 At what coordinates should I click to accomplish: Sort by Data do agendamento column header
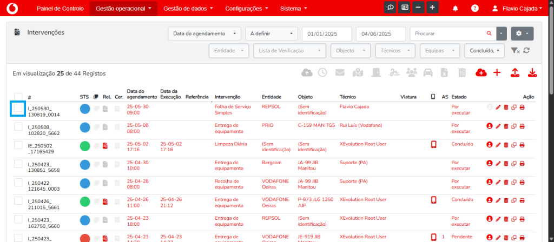click(142, 94)
